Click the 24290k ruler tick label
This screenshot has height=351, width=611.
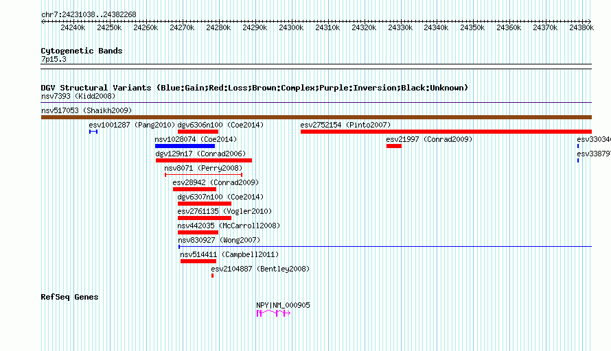[255, 27]
